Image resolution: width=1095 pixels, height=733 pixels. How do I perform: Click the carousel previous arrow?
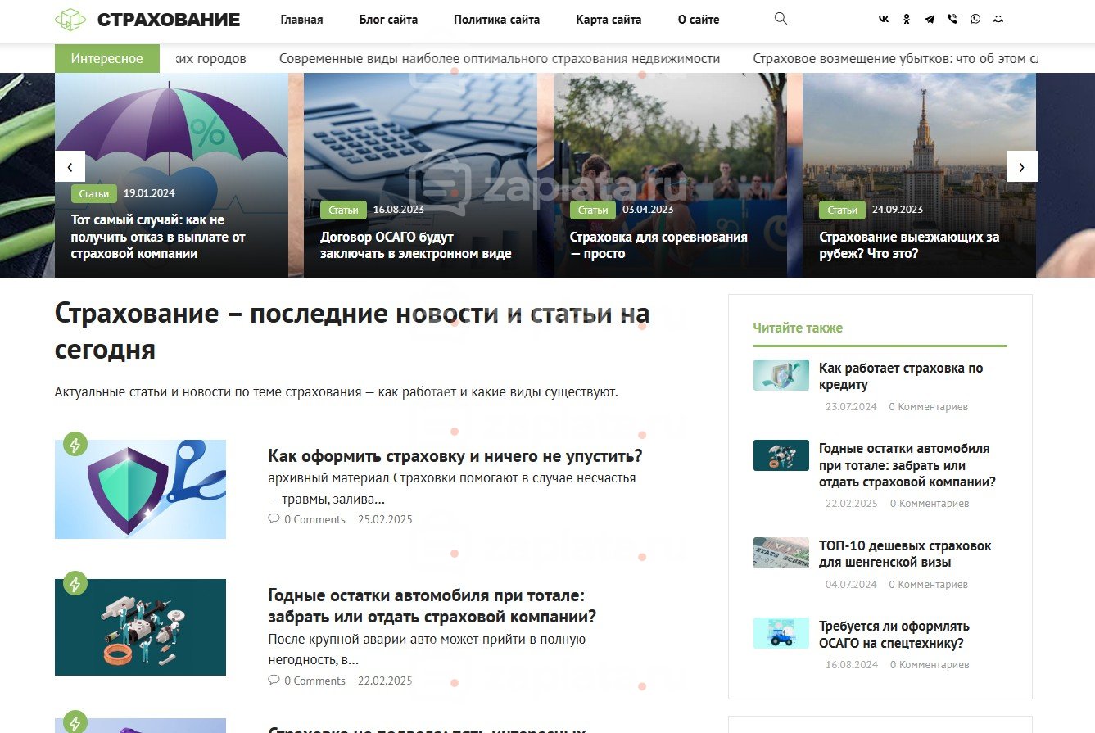(x=70, y=166)
